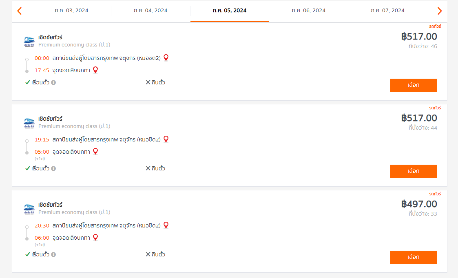This screenshot has width=458, height=278.
Task: Choose the ฿497.00 trip with เลือก button
Action: point(414,257)
